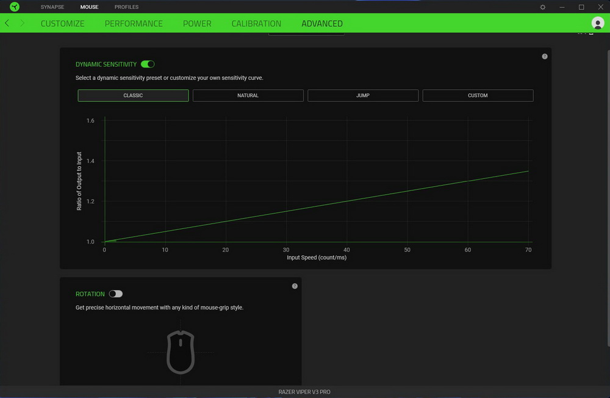This screenshot has width=610, height=398.
Task: Click the Synapse menu item
Action: (x=52, y=7)
